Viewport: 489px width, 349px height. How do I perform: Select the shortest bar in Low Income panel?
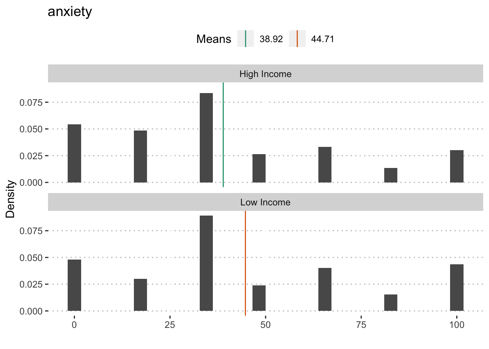click(x=391, y=302)
